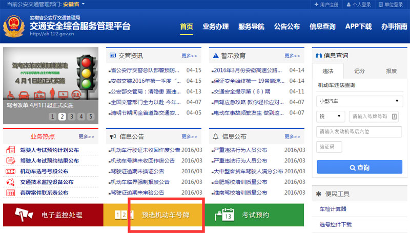This screenshot has width=410, height=234.
Task: Open 办事指南 navigation item
Action: pos(394,27)
